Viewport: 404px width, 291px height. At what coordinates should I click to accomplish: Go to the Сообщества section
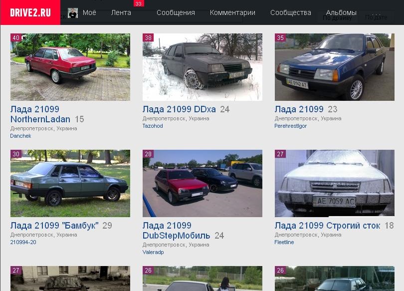pyautogui.click(x=291, y=12)
